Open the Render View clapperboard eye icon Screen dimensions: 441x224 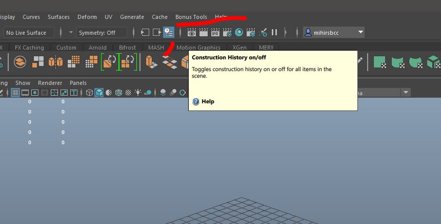pyautogui.click(x=192, y=33)
